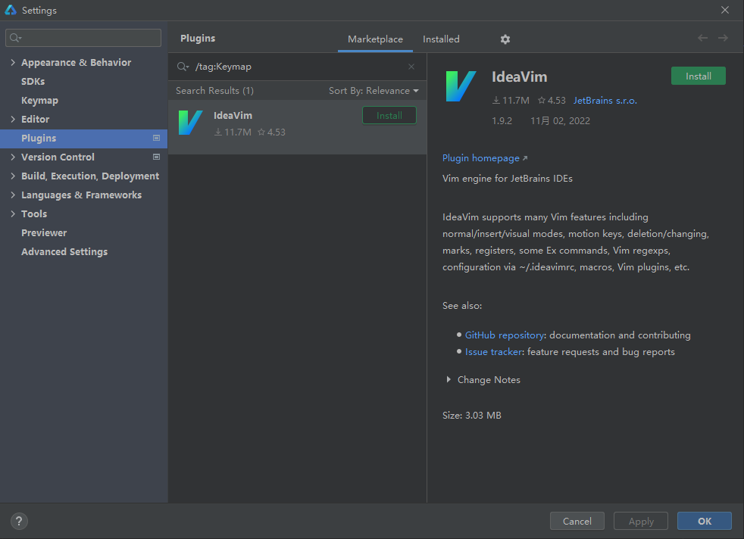
Task: Click the plugins settings gear icon
Action: coord(505,39)
